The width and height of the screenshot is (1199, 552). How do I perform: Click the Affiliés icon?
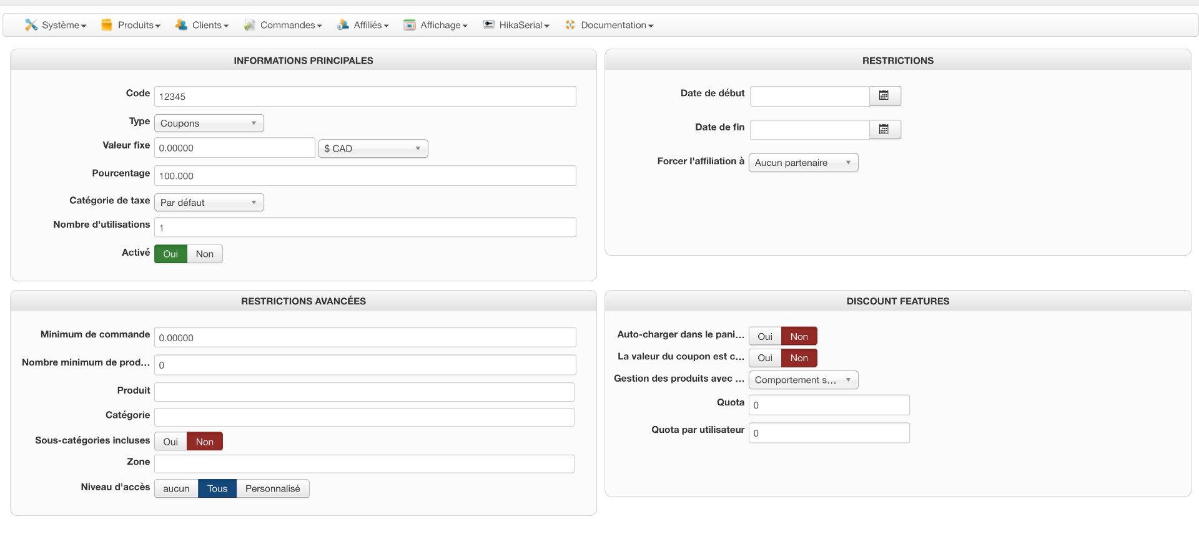coord(343,25)
